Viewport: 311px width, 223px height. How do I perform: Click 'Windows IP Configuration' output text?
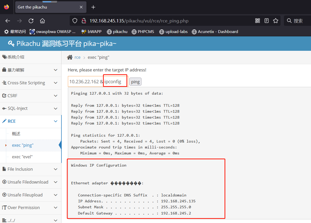(99, 165)
